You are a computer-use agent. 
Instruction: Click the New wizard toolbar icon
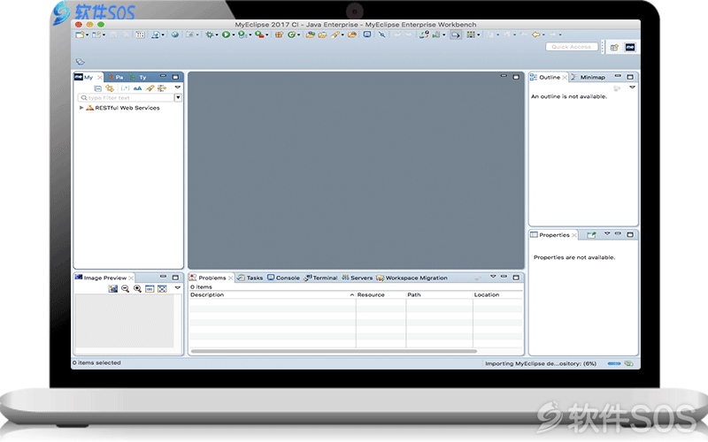pos(80,34)
